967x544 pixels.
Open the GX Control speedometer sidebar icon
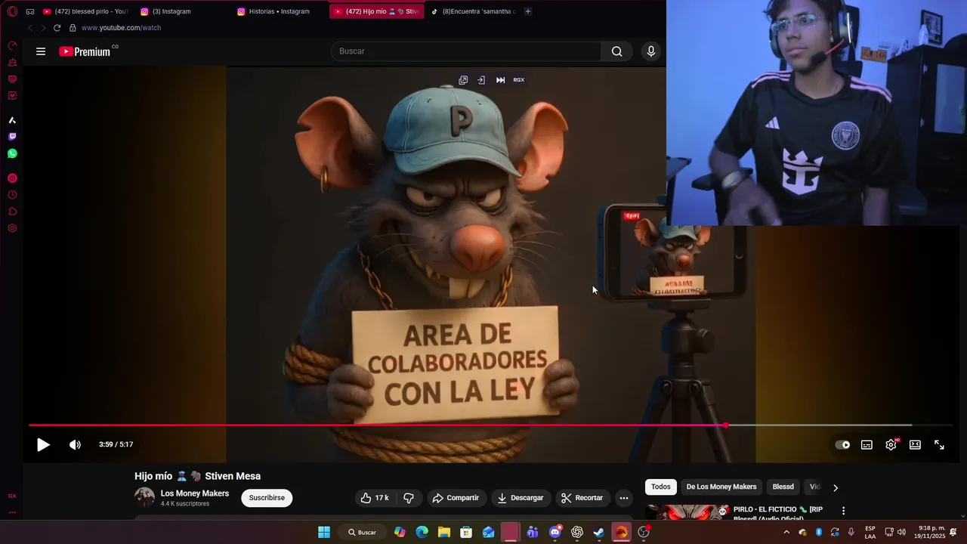12,46
